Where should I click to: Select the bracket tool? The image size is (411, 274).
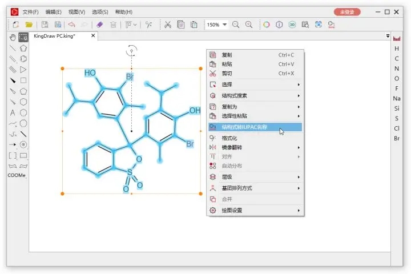click(13, 155)
